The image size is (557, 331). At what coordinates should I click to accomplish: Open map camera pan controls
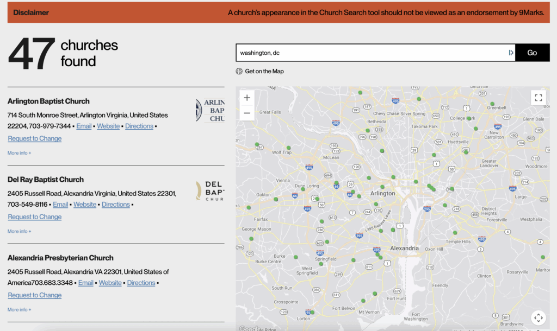click(538, 317)
